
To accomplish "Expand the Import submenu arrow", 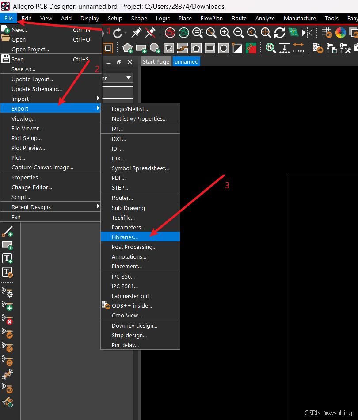I will tap(98, 98).
